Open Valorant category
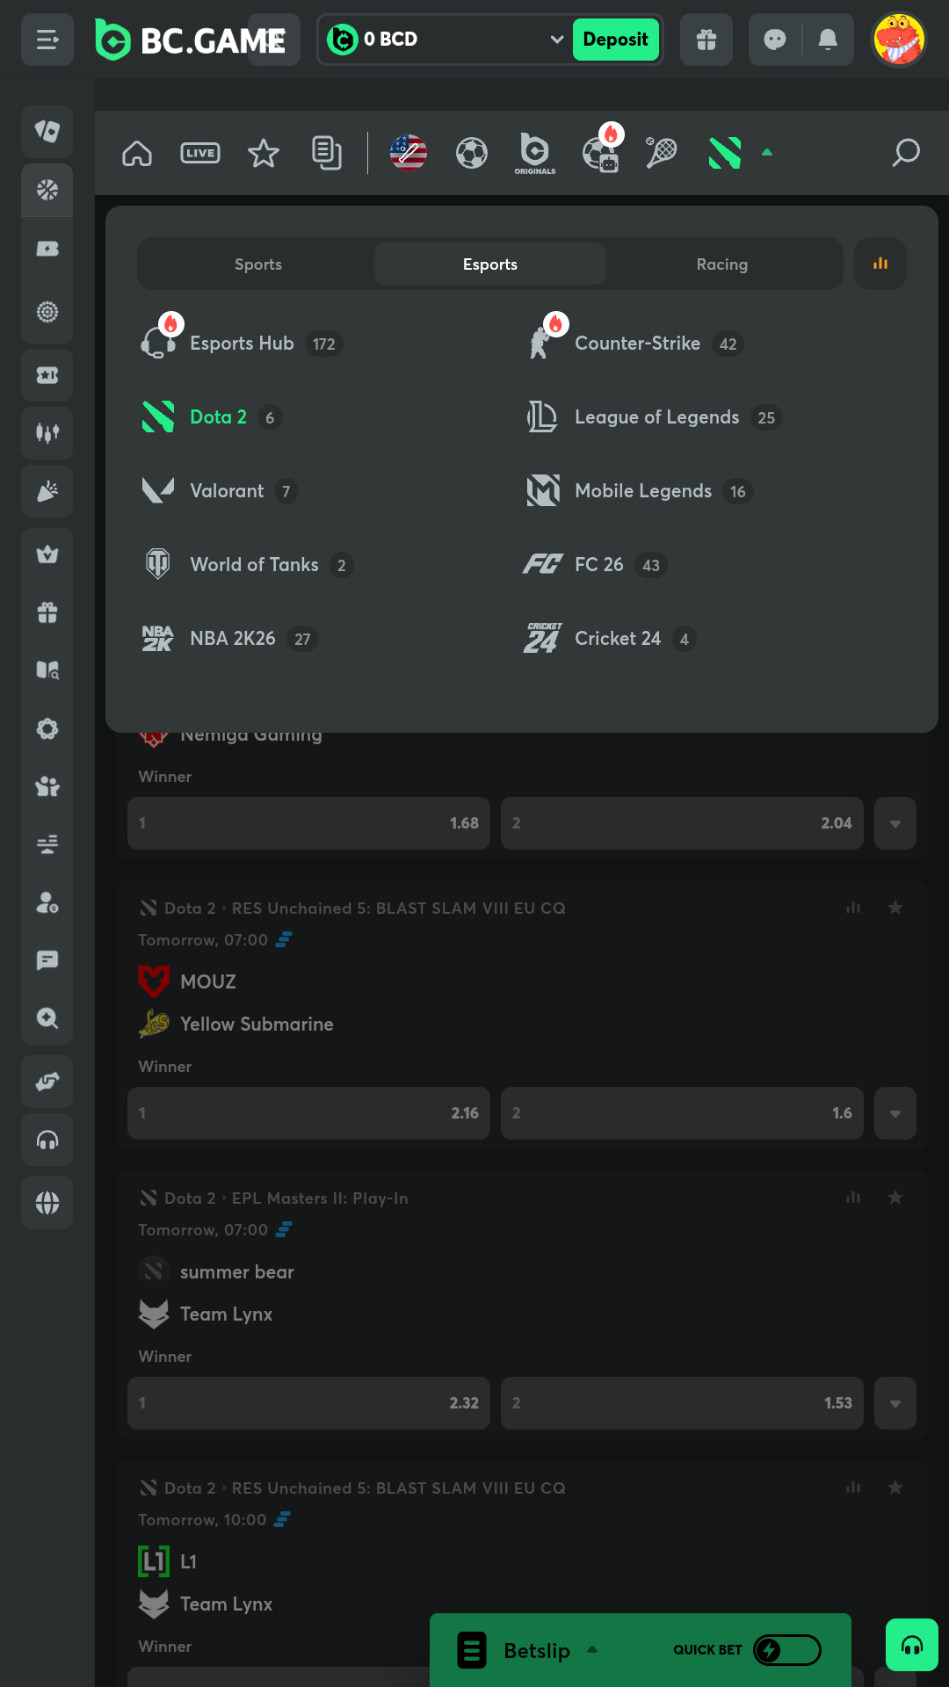 click(219, 491)
